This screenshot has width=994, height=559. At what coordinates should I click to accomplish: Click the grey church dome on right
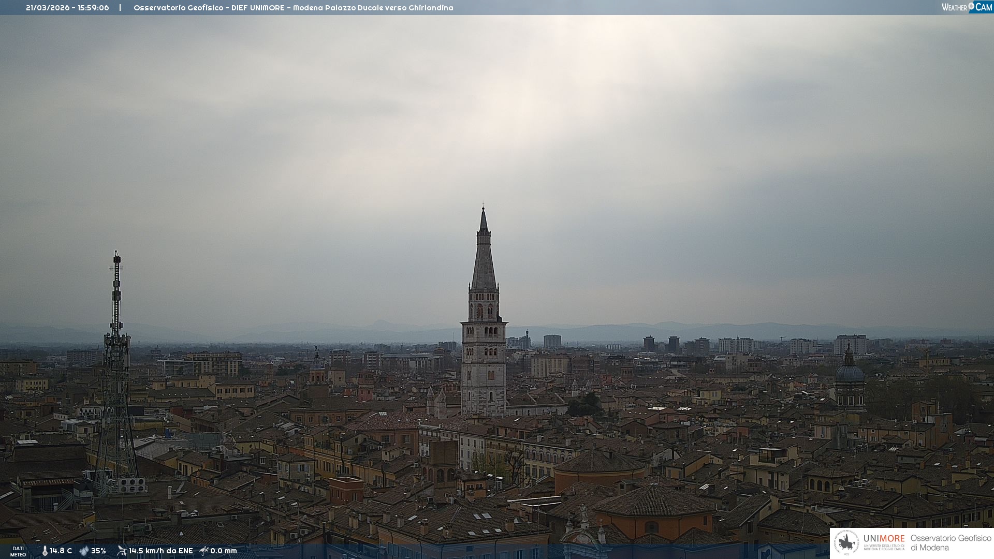849,373
